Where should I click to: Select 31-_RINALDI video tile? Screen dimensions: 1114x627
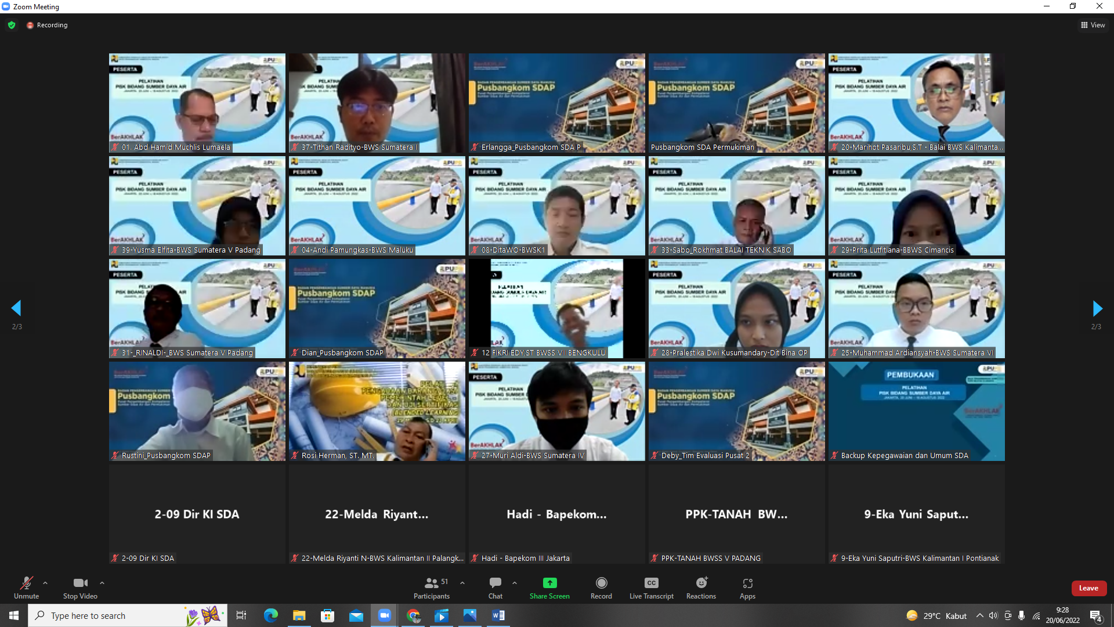pos(197,308)
